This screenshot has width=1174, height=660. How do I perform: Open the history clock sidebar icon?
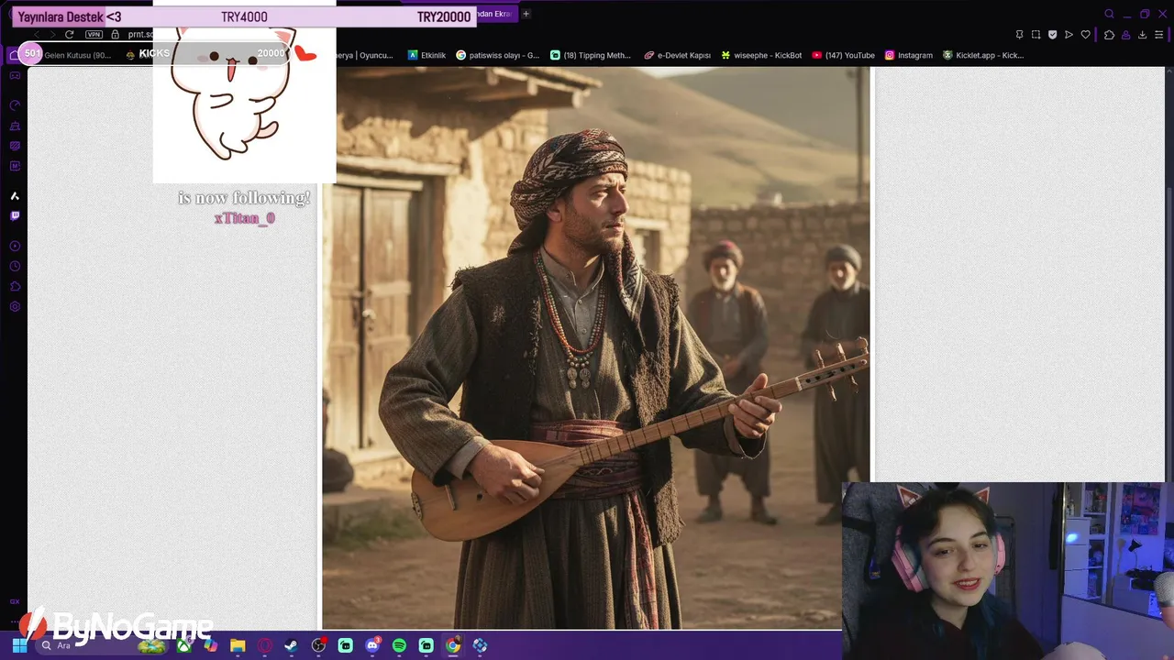[x=15, y=266]
